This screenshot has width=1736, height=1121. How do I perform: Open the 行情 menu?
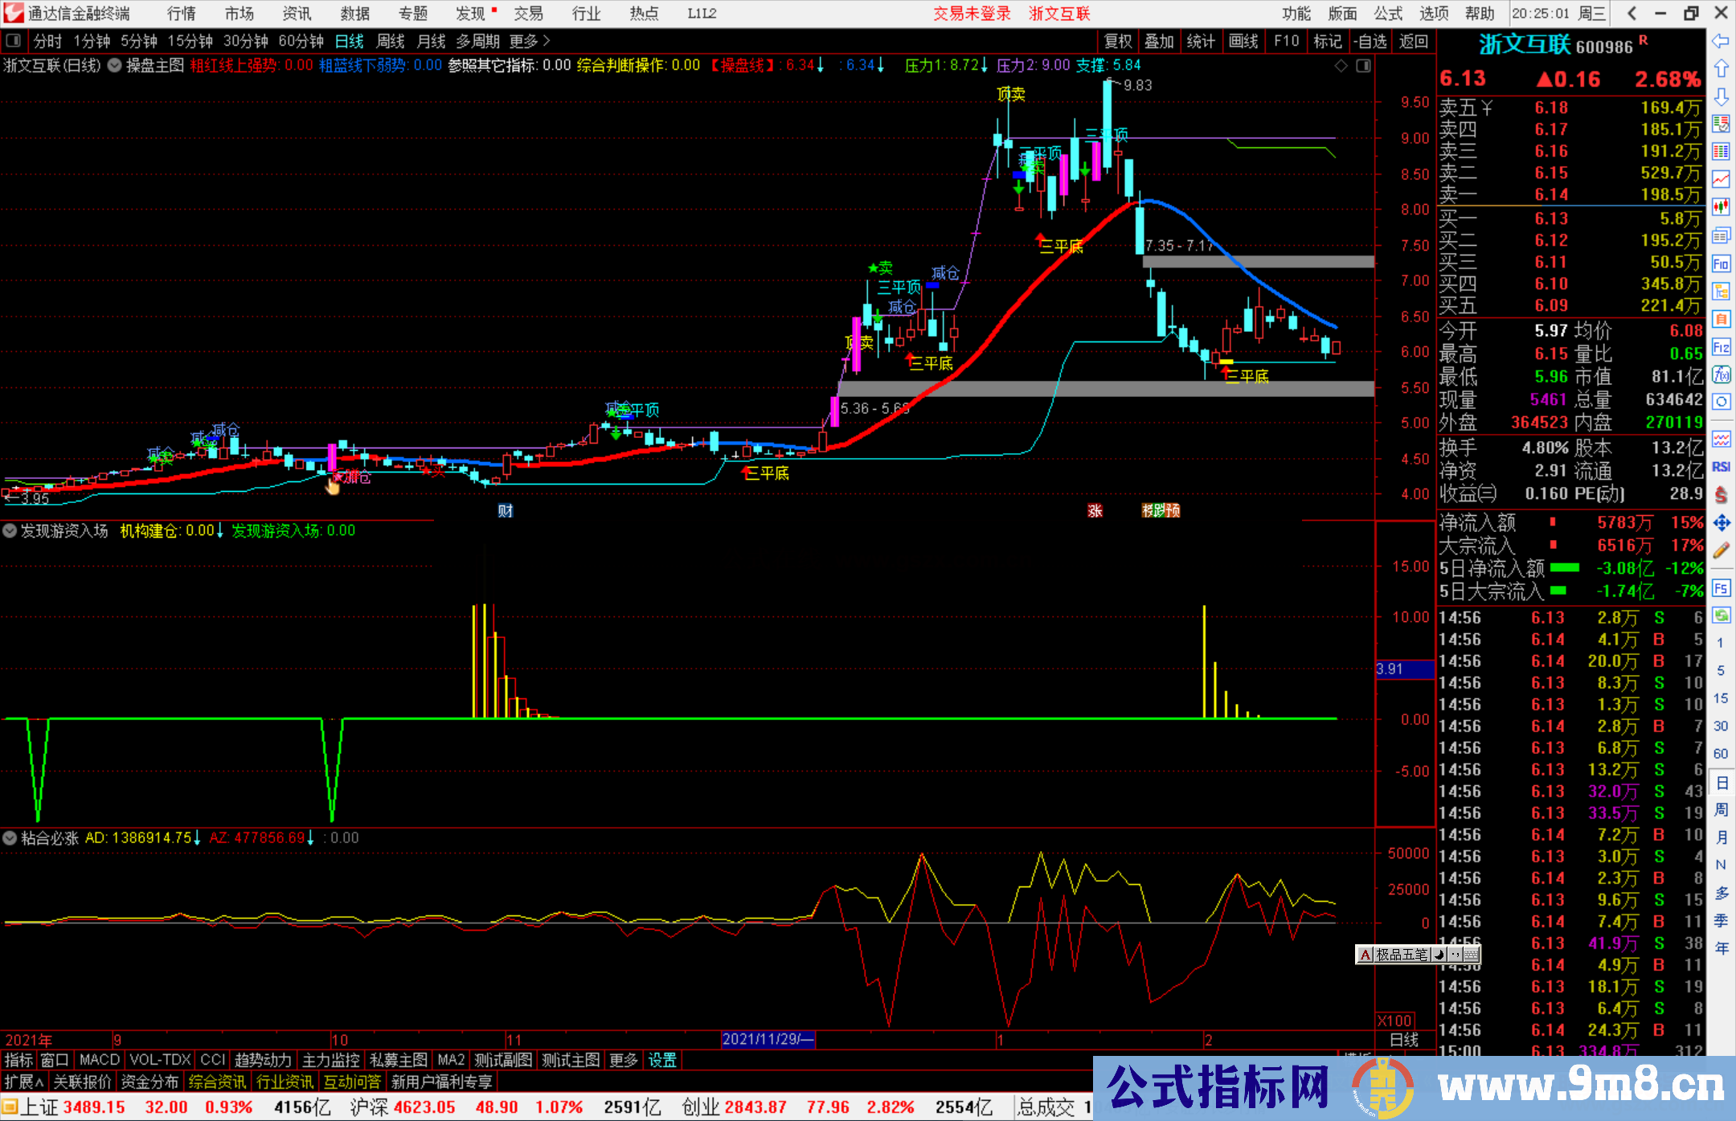182,14
